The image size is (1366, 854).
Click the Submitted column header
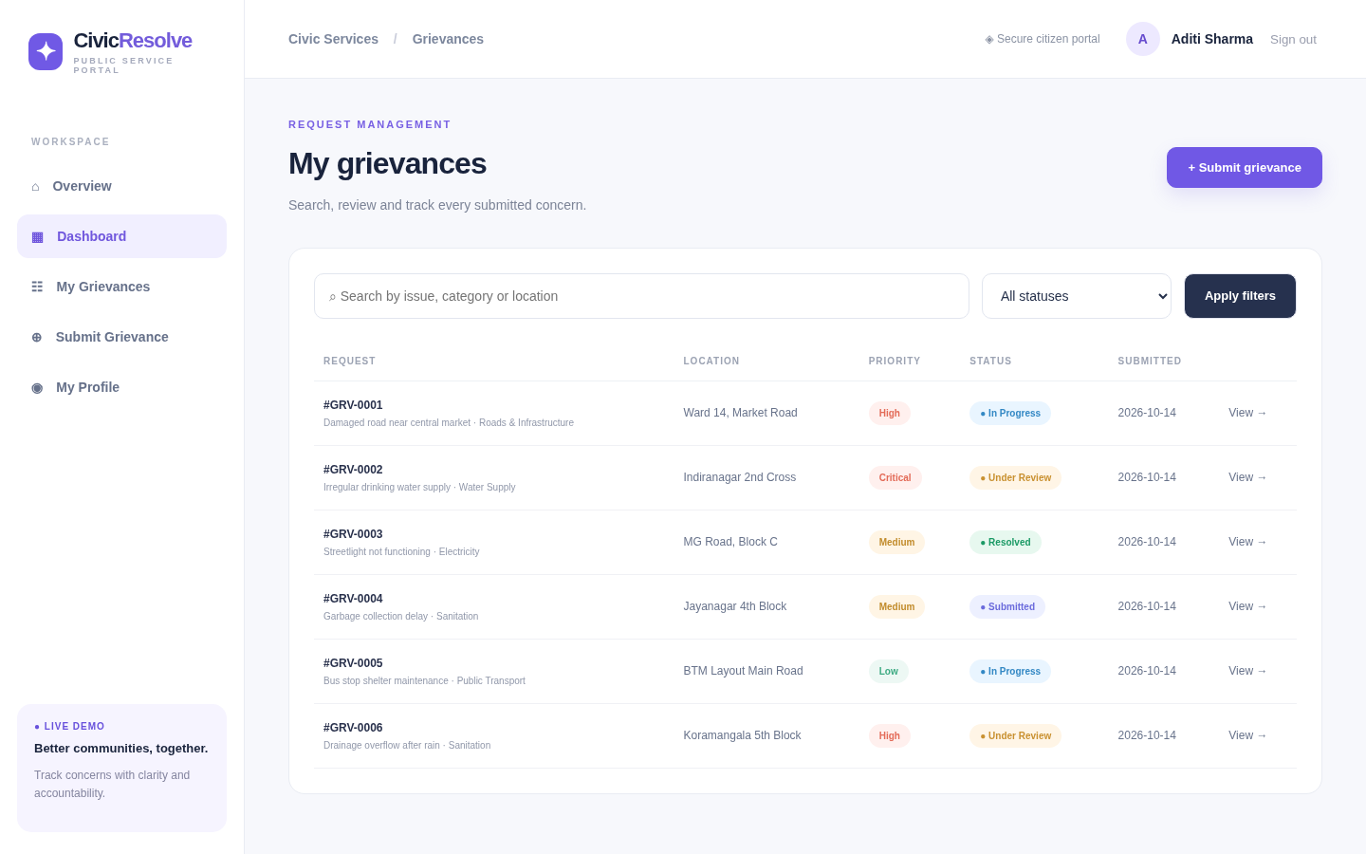click(x=1150, y=361)
